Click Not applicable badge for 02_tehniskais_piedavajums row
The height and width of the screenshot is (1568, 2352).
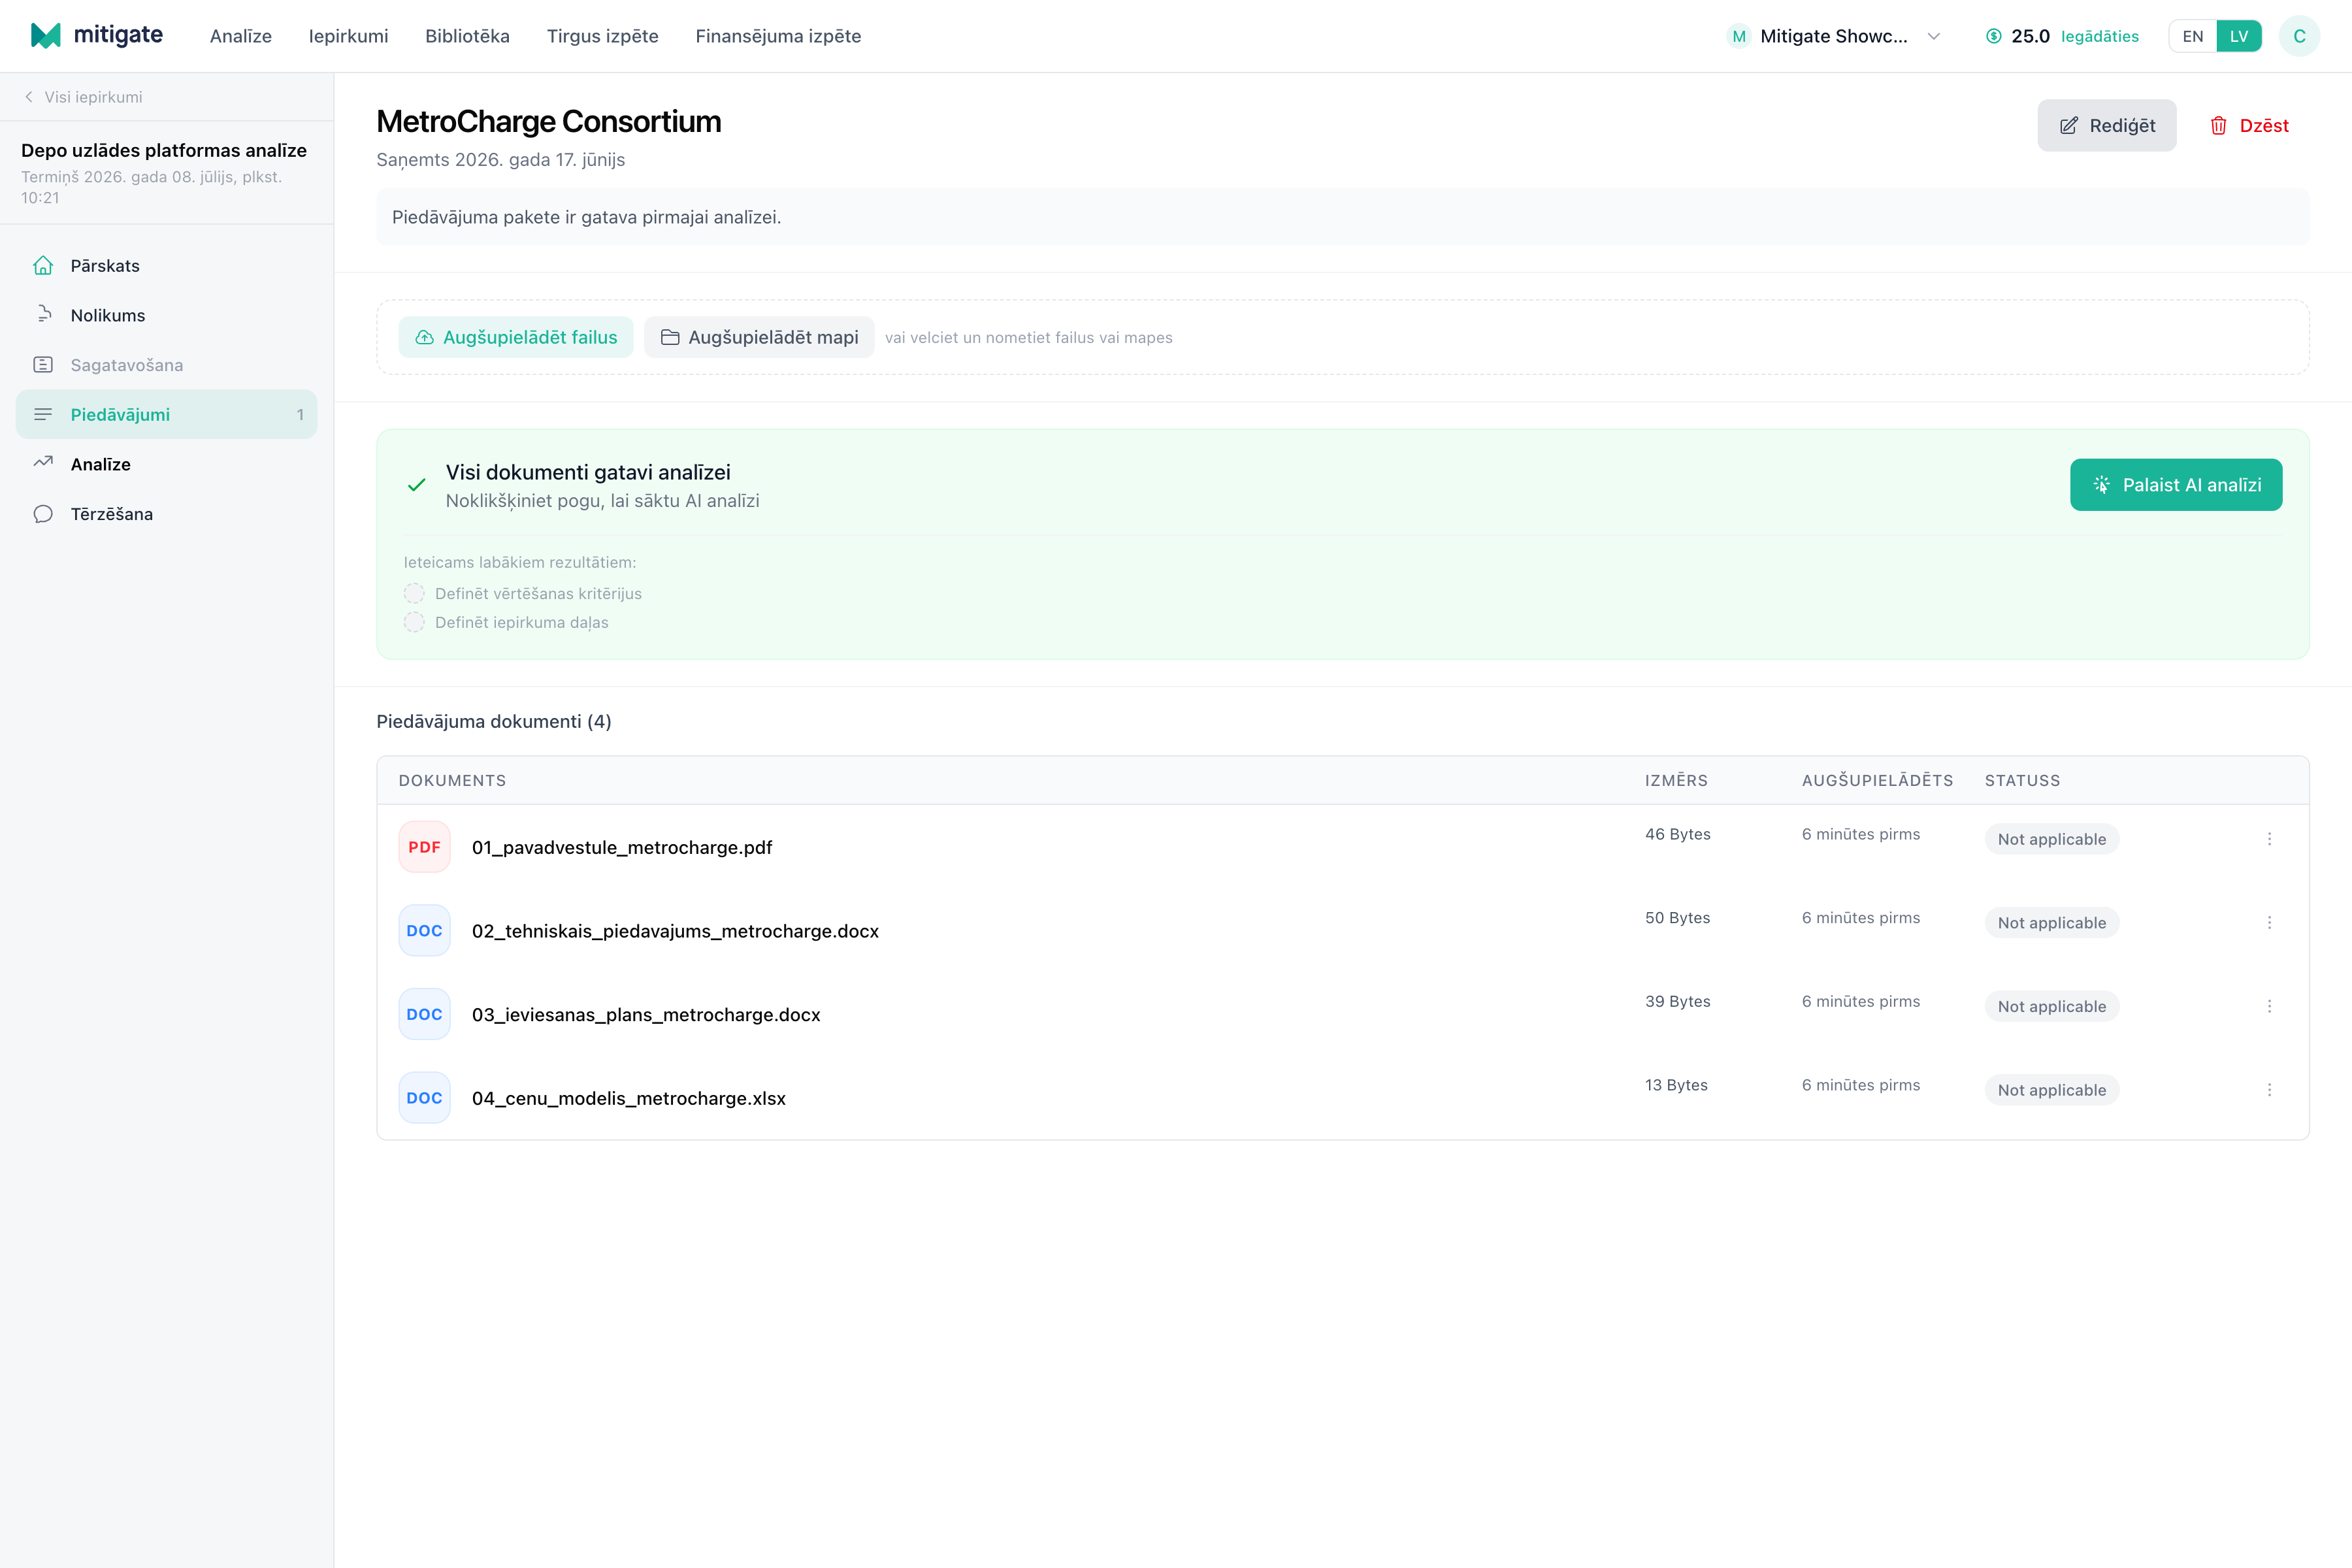(2052, 923)
